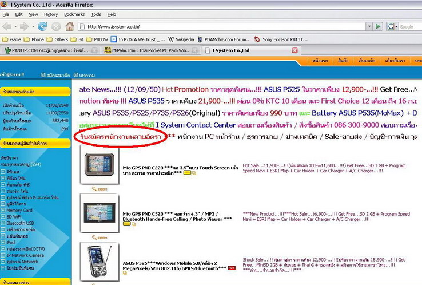Click the Google search box
422x285 pixels.
pos(410,27)
